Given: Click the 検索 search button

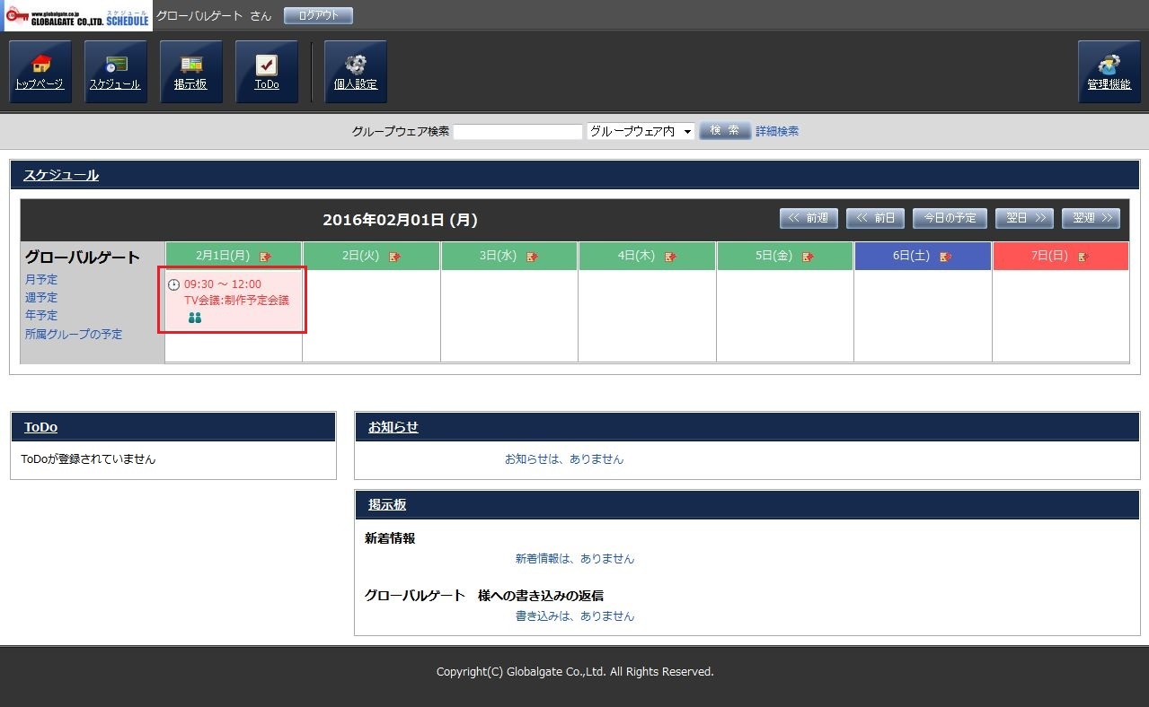Looking at the screenshot, I should click(724, 131).
